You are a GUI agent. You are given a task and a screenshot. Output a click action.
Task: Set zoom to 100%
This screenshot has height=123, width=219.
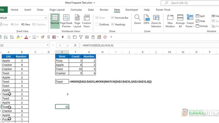click(x=146, y=19)
